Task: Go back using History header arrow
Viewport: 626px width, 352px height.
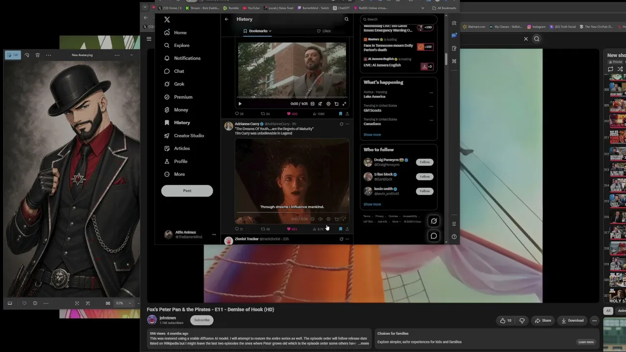Action: pyautogui.click(x=226, y=19)
